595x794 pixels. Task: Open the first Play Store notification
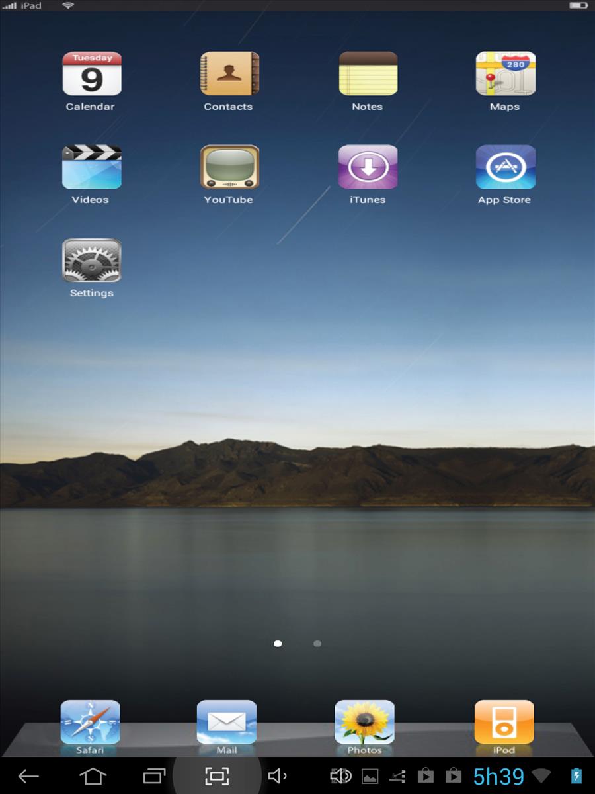[x=426, y=775]
